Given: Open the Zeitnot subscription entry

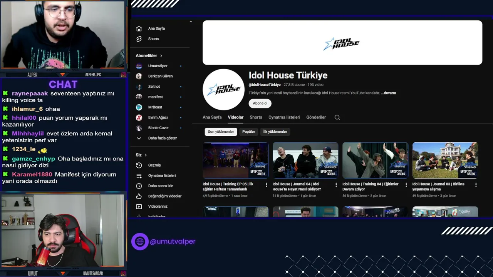Looking at the screenshot, I should pyautogui.click(x=159, y=87).
